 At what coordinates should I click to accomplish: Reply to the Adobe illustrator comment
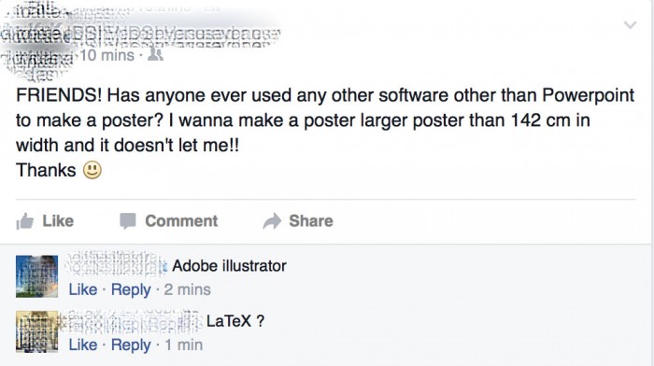[x=131, y=289]
